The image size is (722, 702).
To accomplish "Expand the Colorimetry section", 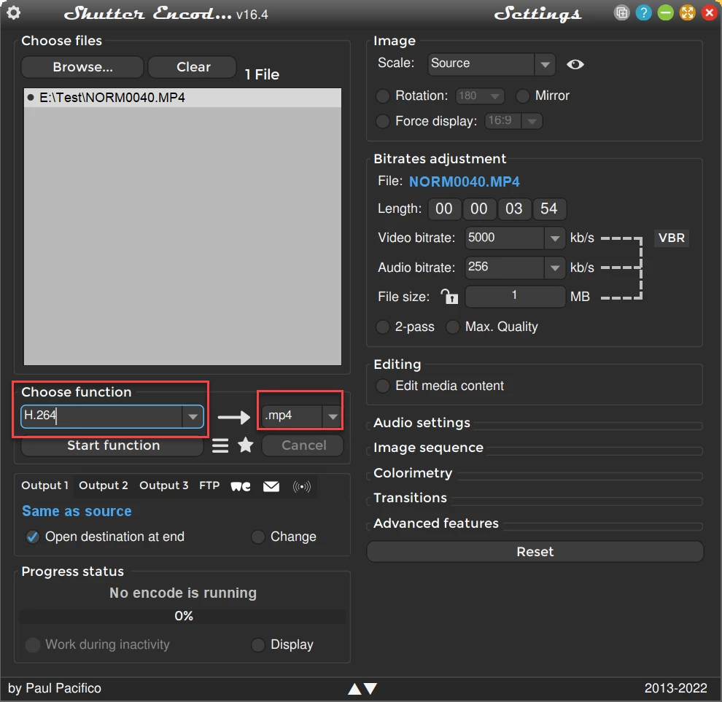I will tap(413, 473).
